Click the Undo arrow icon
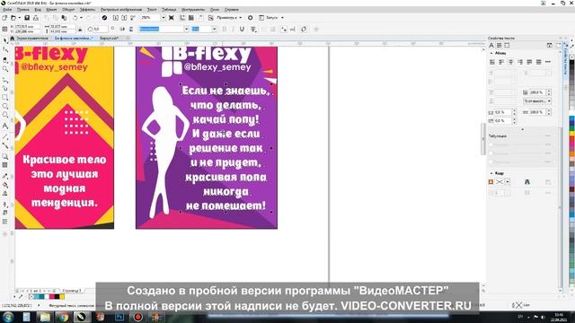Viewport: 575px width, 323px height. click(x=75, y=18)
